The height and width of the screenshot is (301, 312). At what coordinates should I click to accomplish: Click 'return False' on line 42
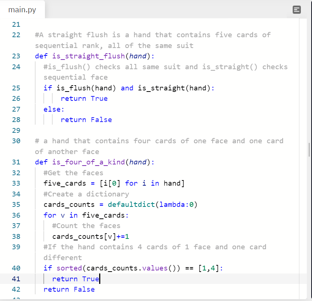[x=69, y=289]
